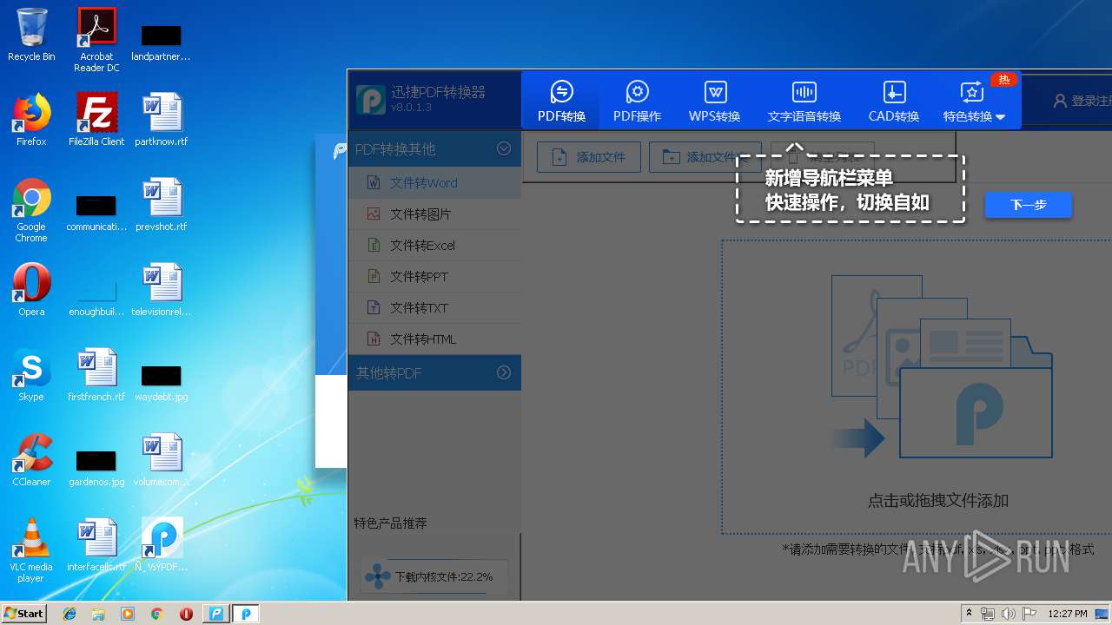Viewport: 1112px width, 625px height.
Task: Switch to the first PDF converter taskbar window
Action: [216, 614]
